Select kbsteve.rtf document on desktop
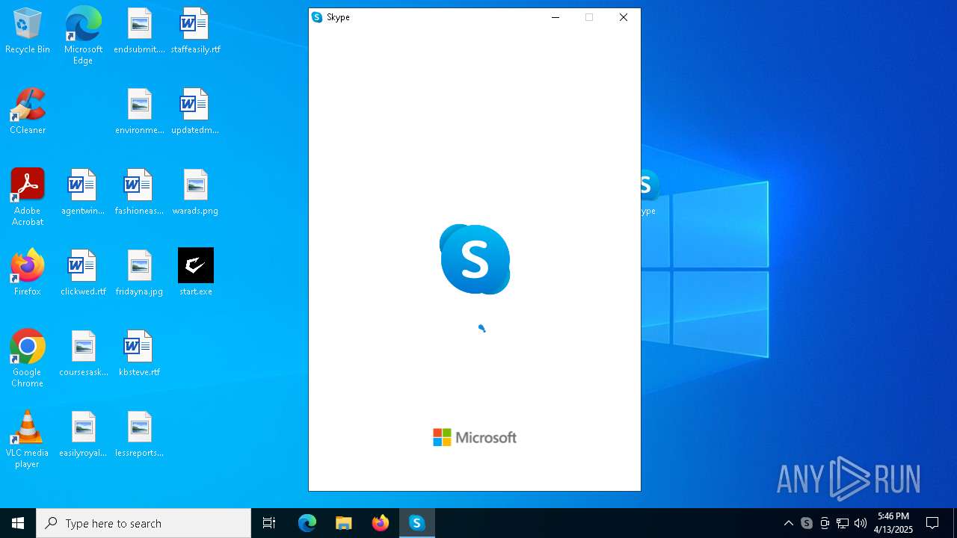The image size is (957, 538). pos(139,354)
